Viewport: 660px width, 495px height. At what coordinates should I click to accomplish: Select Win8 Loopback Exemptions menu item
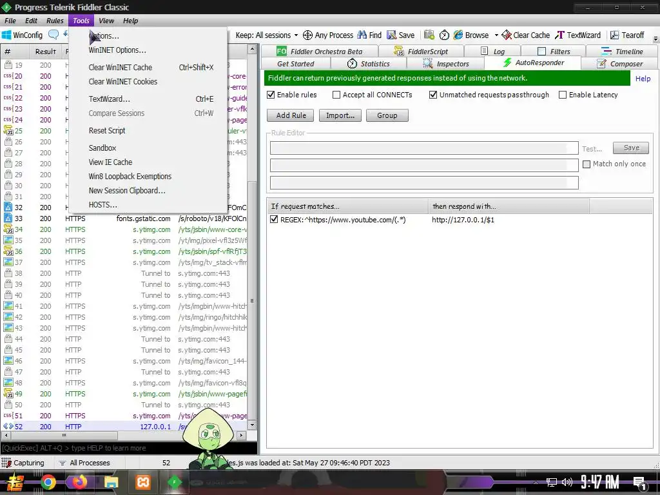pos(130,176)
